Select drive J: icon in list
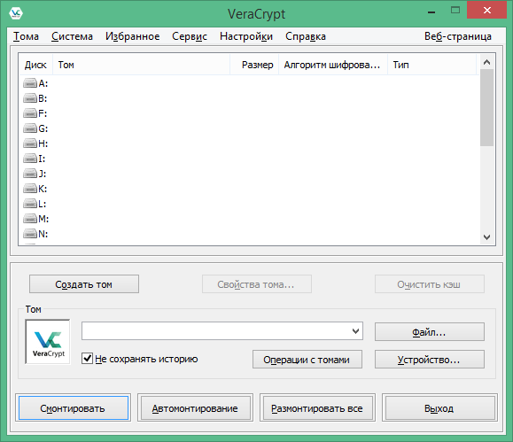513x442 pixels. point(30,174)
